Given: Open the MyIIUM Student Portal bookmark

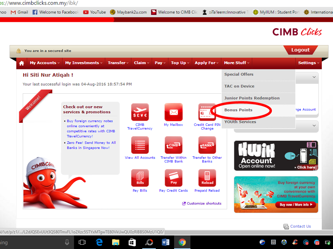Looking at the screenshot, I should point(276,12).
